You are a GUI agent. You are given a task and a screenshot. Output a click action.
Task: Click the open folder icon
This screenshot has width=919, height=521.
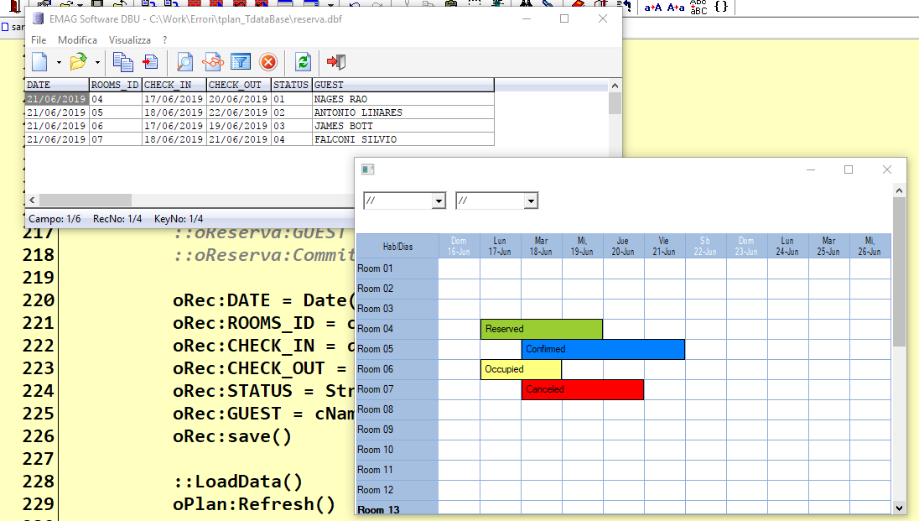78,61
